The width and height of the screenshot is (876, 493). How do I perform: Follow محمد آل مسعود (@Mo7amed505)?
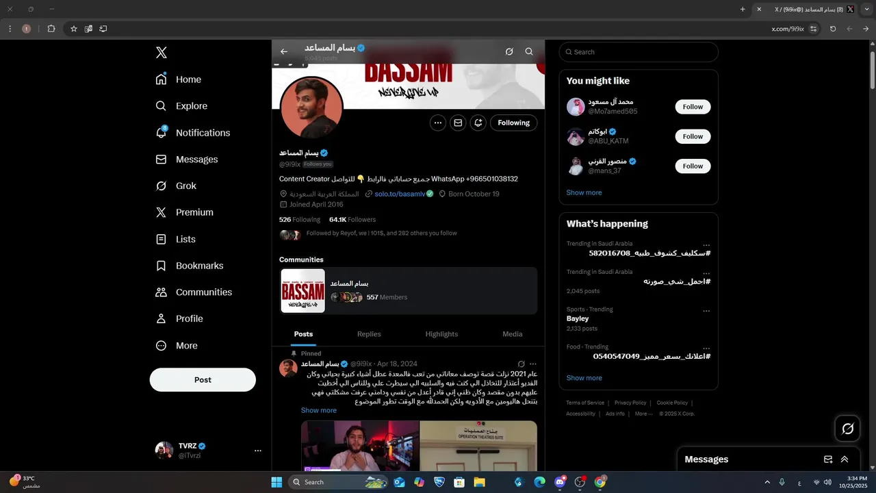(x=693, y=107)
